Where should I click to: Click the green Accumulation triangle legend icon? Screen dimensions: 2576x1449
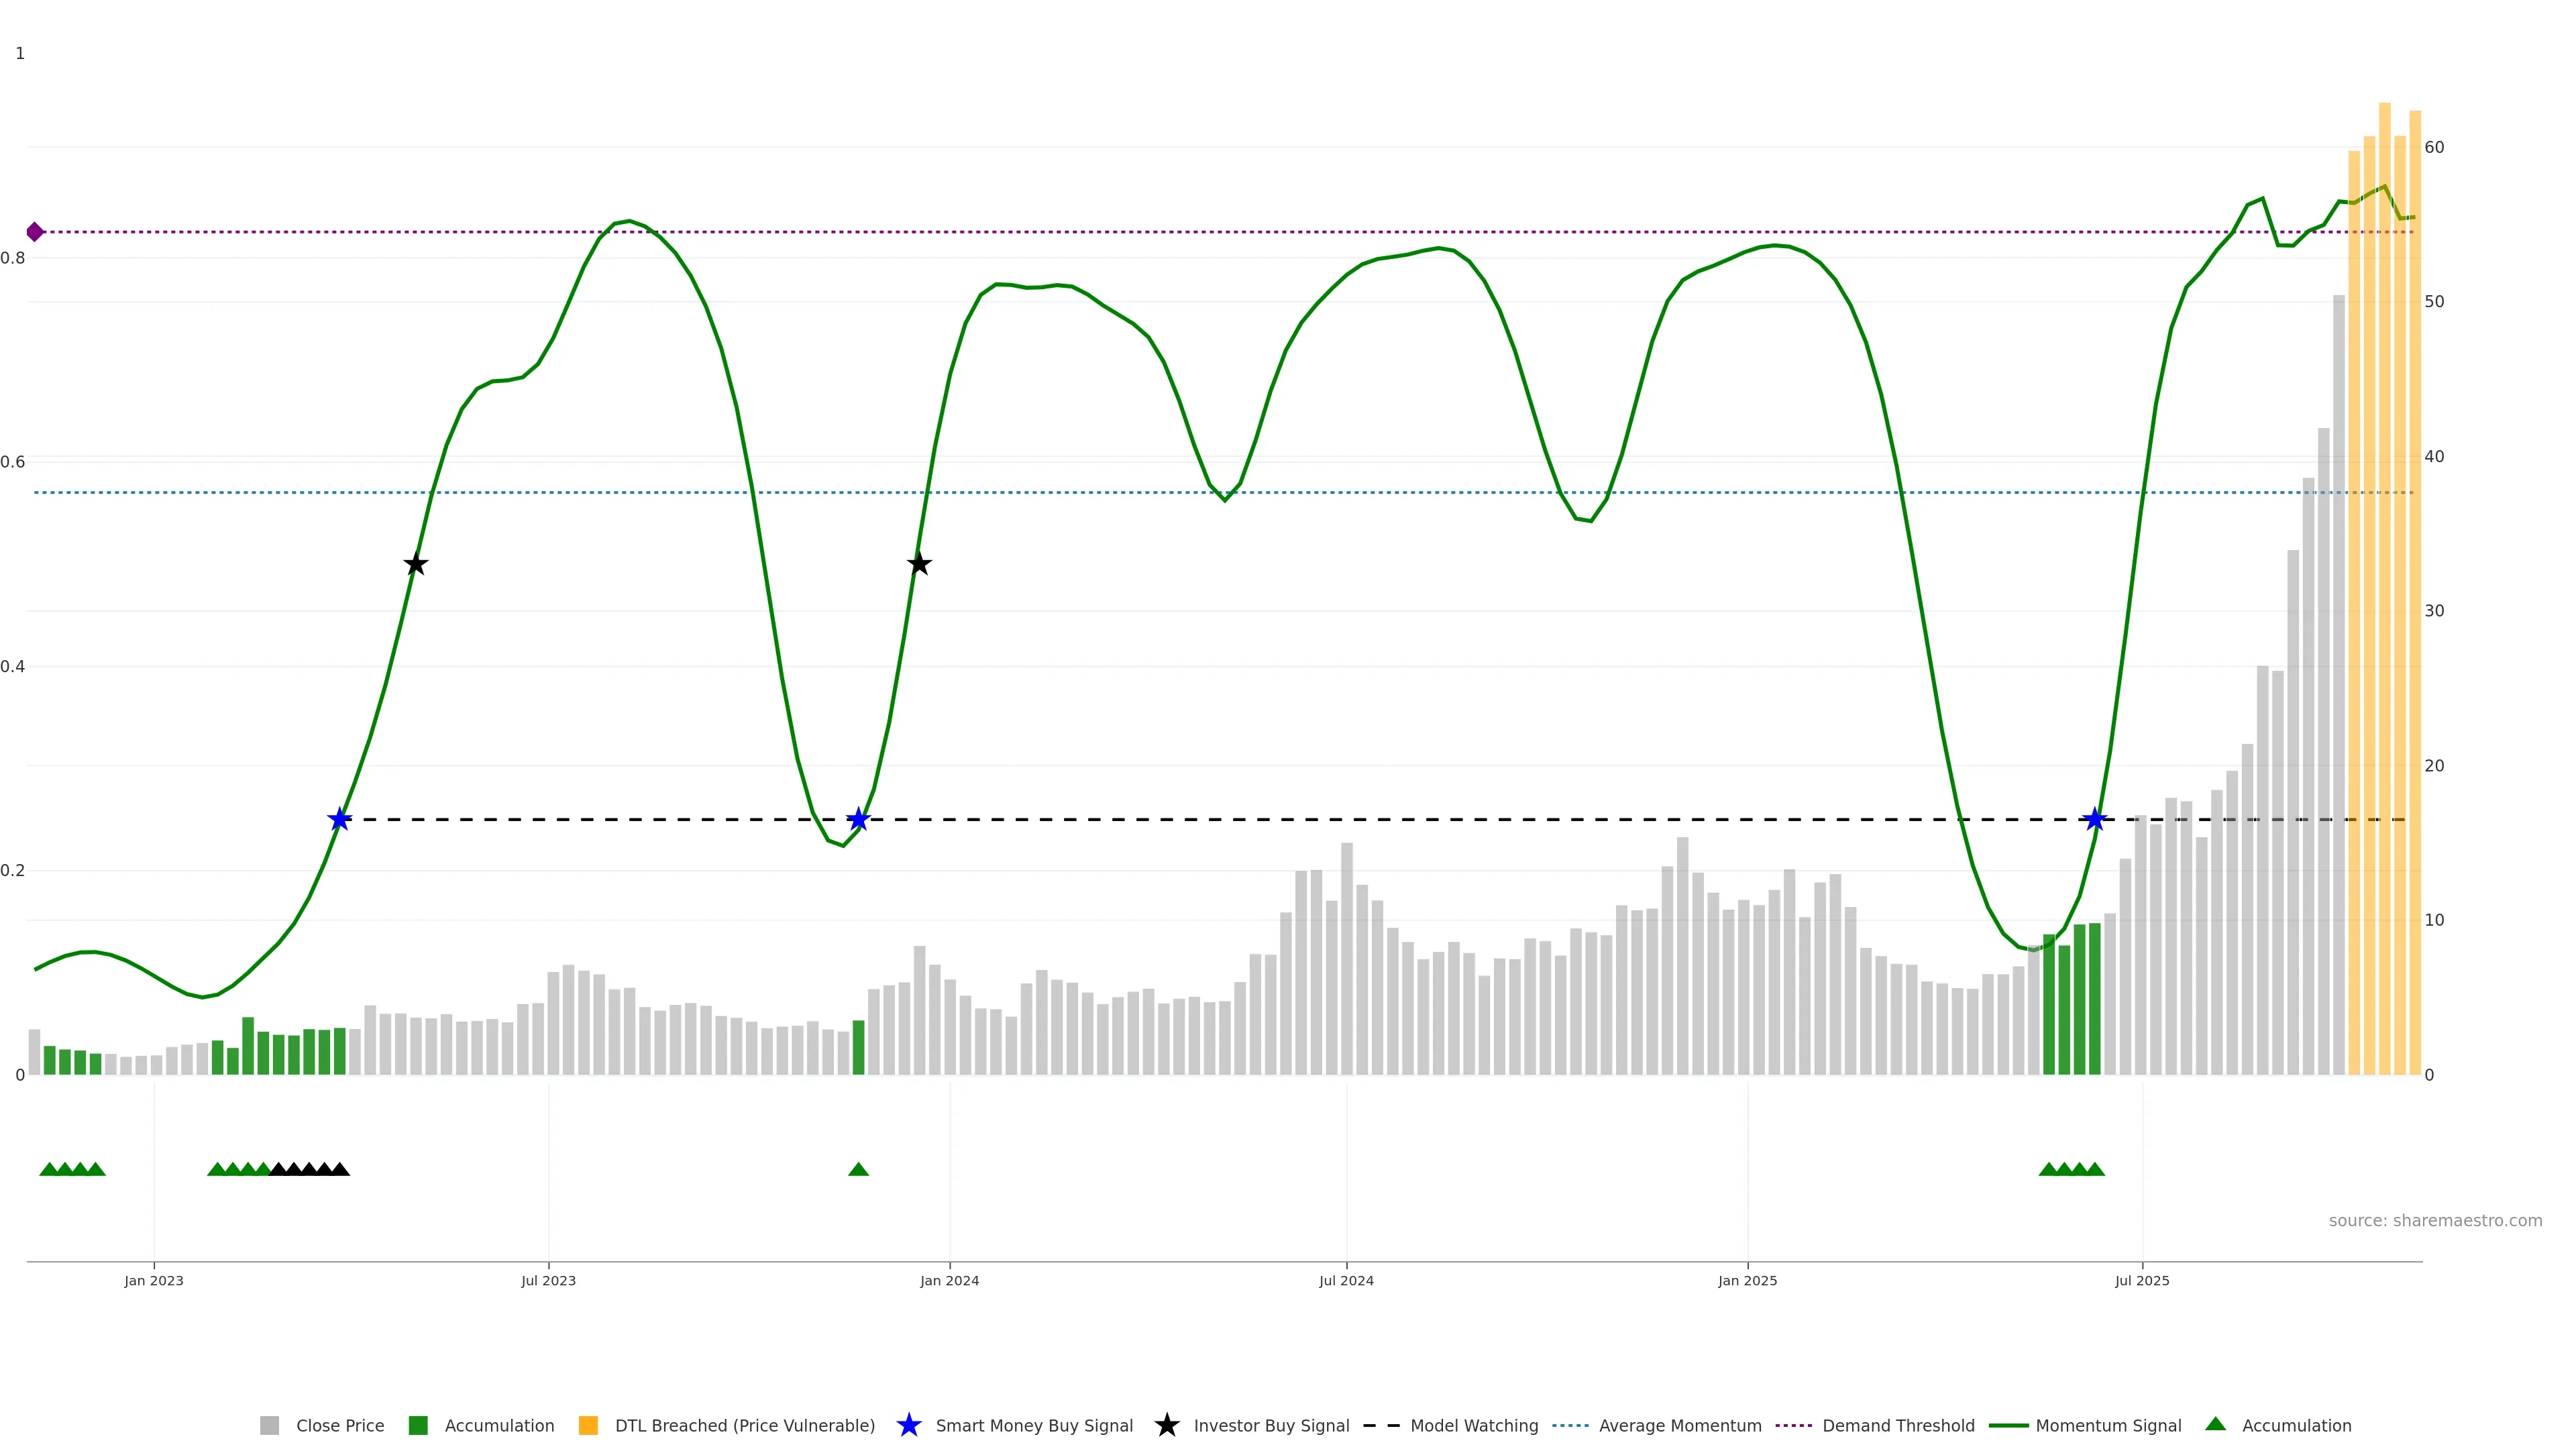[x=2215, y=1424]
